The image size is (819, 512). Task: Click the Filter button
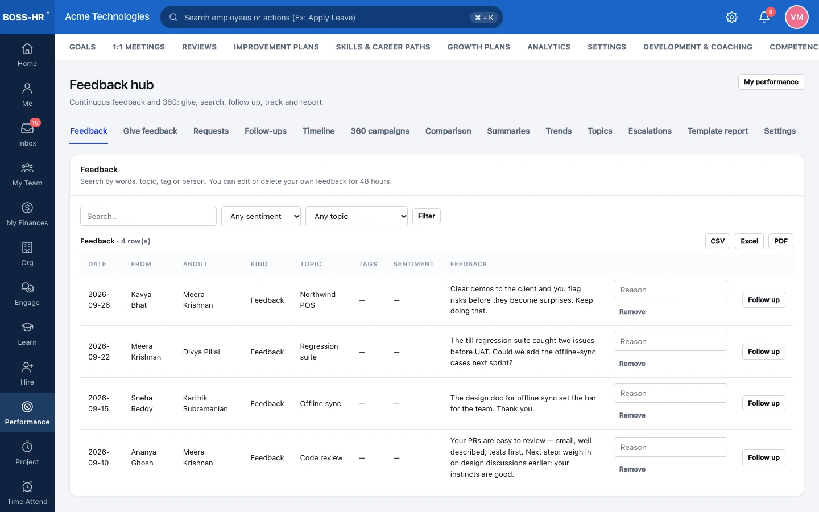(427, 216)
